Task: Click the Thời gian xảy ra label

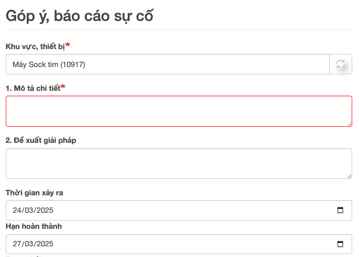Action: pyautogui.click(x=34, y=193)
